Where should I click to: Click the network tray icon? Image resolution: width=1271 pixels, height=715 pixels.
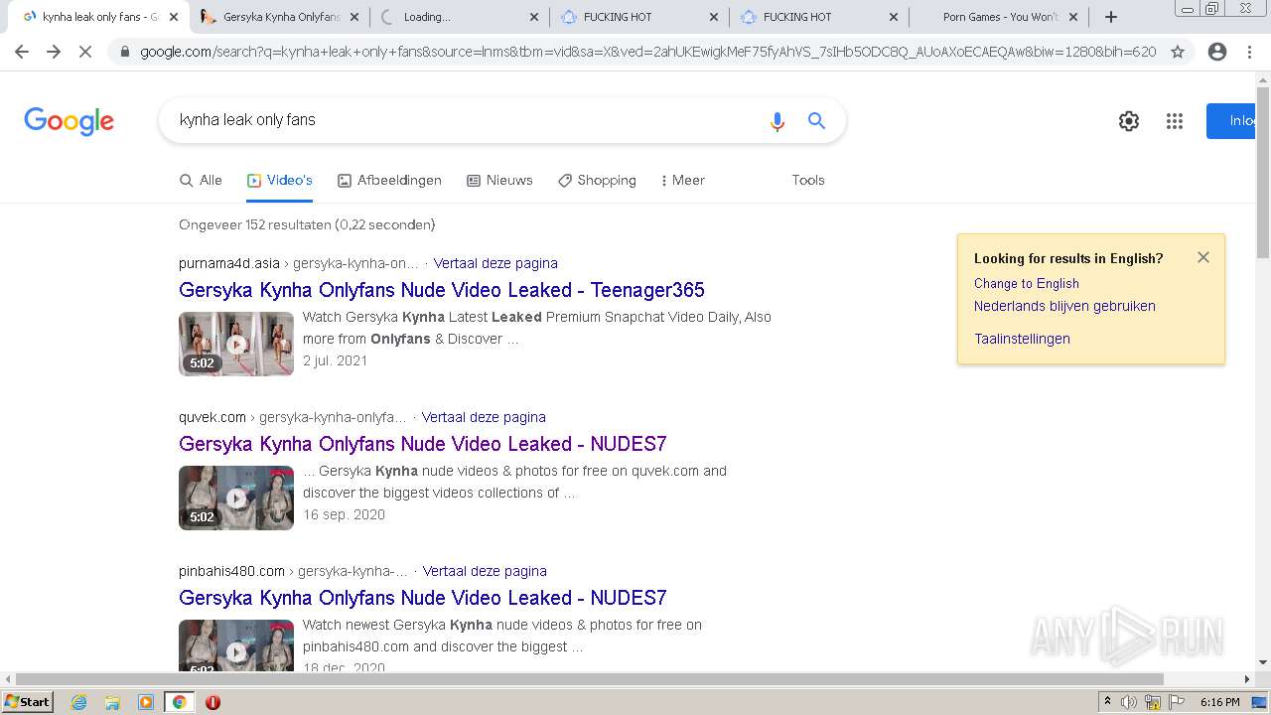[x=1153, y=702]
